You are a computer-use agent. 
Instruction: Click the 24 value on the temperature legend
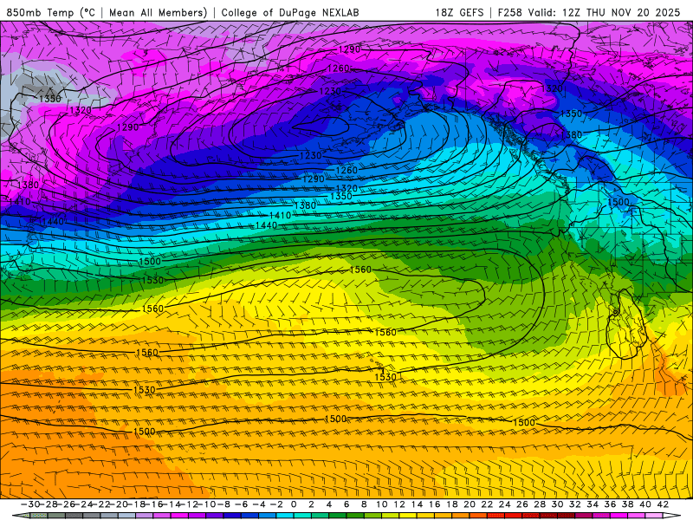pos(505,504)
